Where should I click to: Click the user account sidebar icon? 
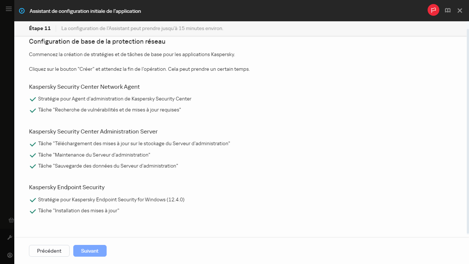pos(10,255)
